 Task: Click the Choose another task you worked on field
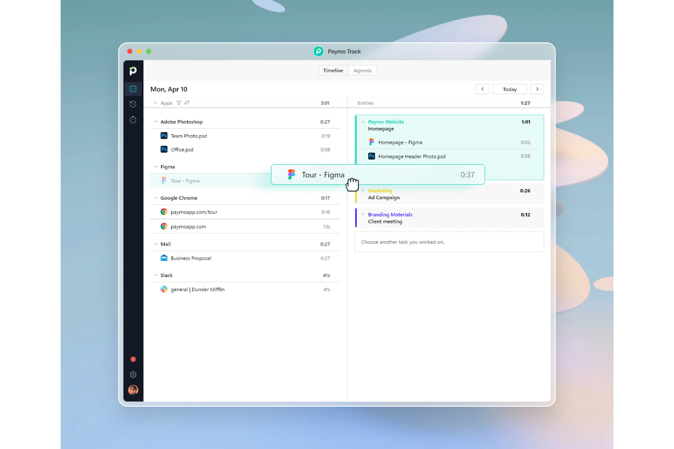pos(449,242)
